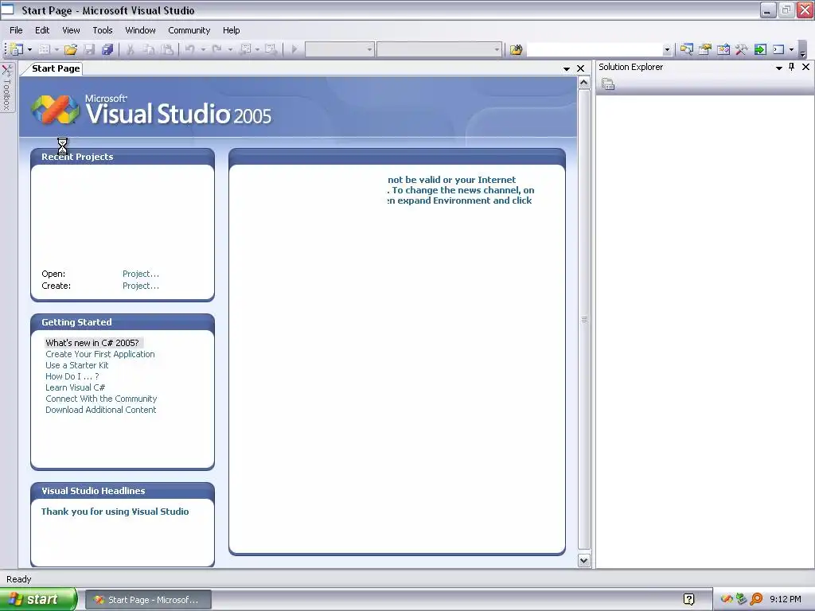This screenshot has height=611, width=815.
Task: Click Start Page taskbar button
Action: pos(148,600)
